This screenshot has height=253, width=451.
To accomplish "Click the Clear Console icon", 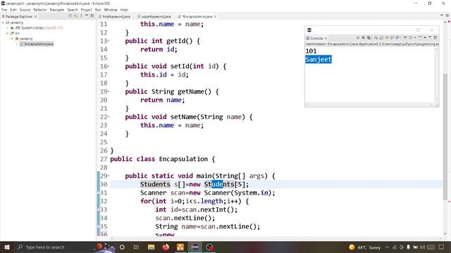I will [x=376, y=37].
